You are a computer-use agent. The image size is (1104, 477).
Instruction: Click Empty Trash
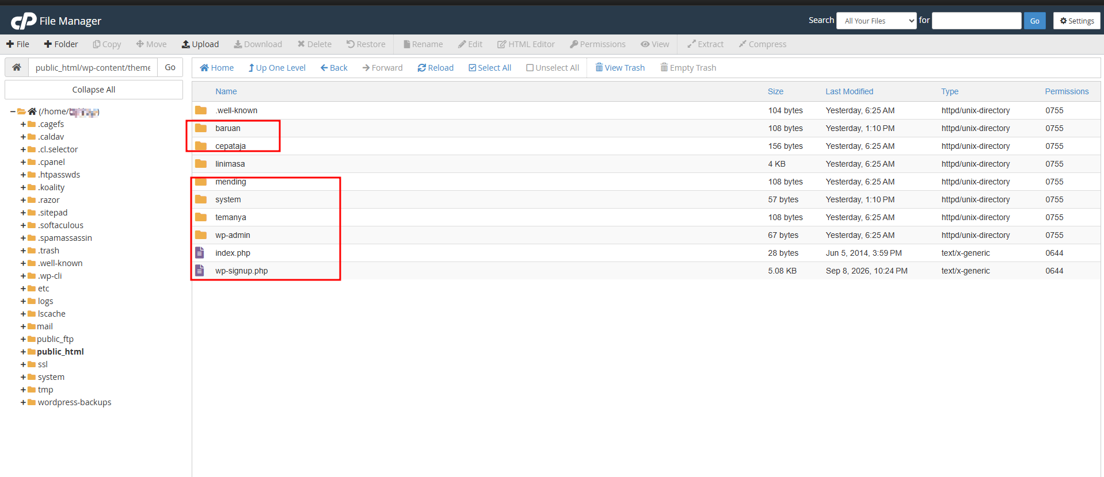(688, 68)
